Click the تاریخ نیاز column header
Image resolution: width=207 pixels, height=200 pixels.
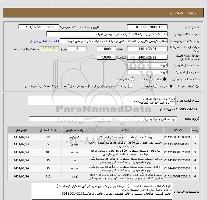pyautogui.click(x=21, y=130)
